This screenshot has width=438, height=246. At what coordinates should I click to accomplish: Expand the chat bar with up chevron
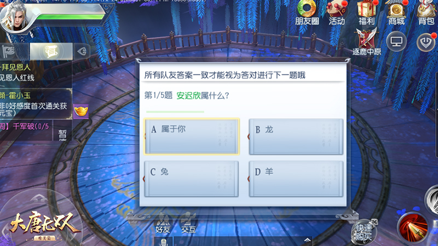click(307, 240)
